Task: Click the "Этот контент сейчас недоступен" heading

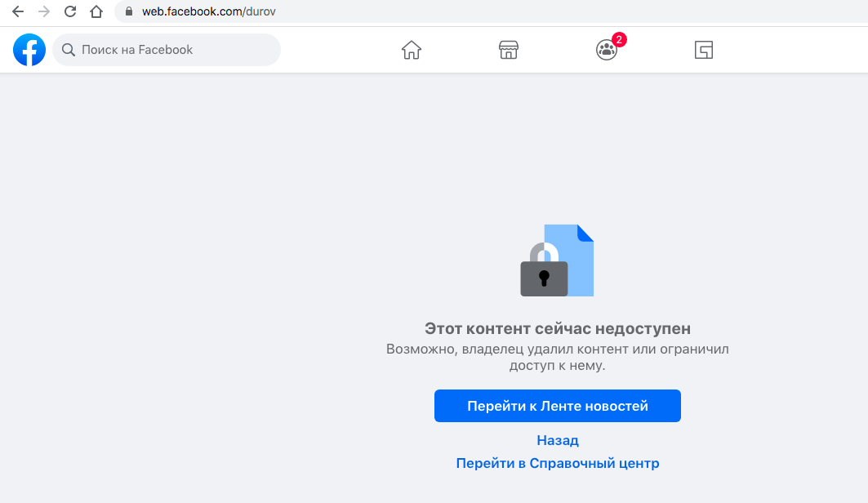Action: 558,329
